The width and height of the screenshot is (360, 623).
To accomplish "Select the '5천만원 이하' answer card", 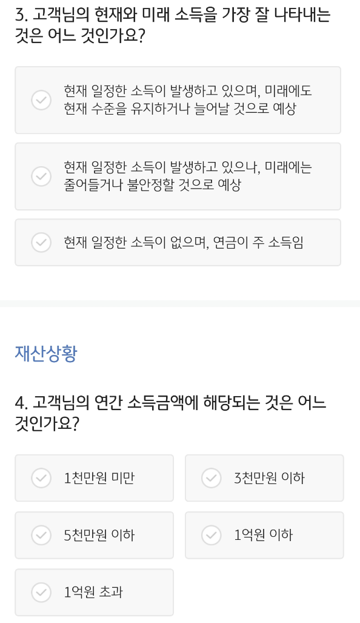I will tap(94, 535).
